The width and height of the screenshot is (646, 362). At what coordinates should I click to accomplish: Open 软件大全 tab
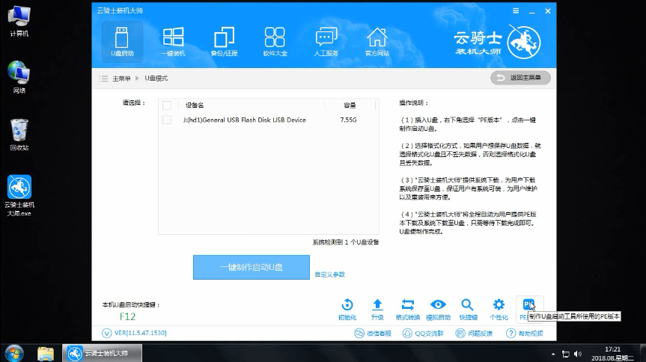coord(275,42)
